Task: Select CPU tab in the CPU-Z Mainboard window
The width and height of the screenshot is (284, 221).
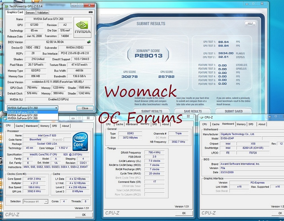Action: (x=205, y=124)
